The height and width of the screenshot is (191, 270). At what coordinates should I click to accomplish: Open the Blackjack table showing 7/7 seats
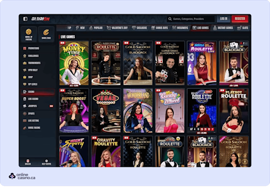point(233,63)
